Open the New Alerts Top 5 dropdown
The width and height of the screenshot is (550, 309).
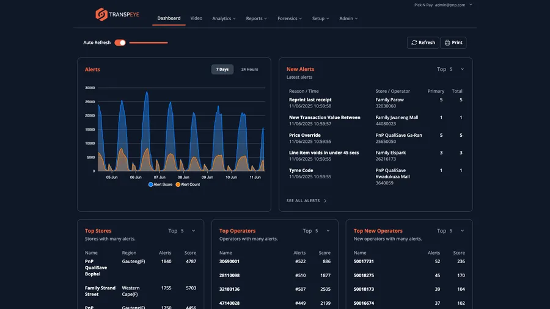click(450, 70)
